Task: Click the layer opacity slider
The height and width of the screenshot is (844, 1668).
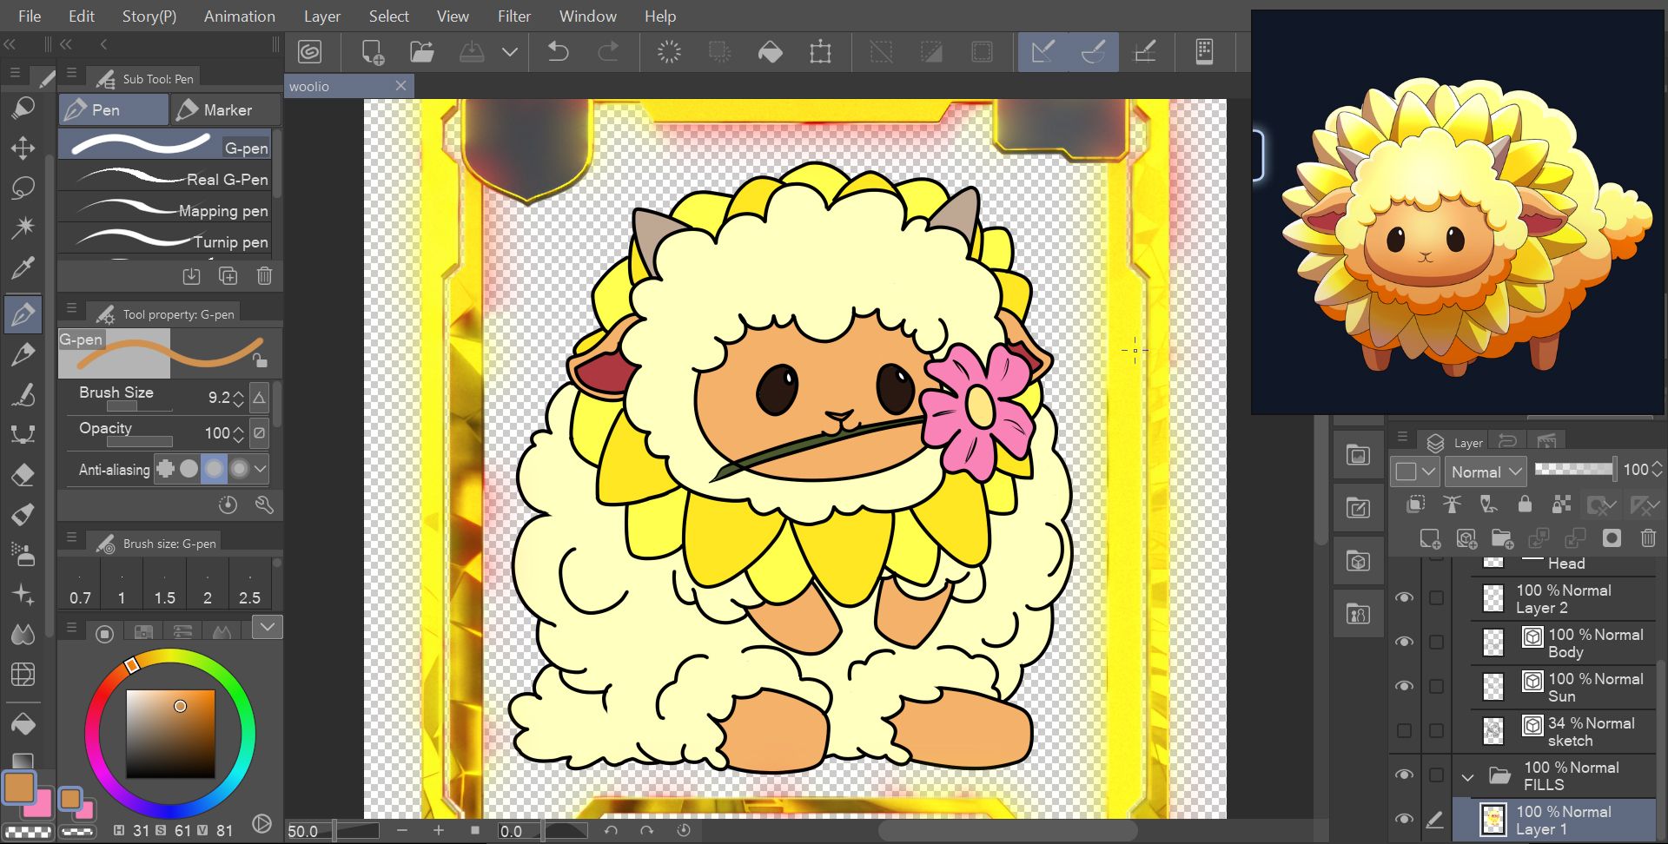Action: click(1574, 469)
